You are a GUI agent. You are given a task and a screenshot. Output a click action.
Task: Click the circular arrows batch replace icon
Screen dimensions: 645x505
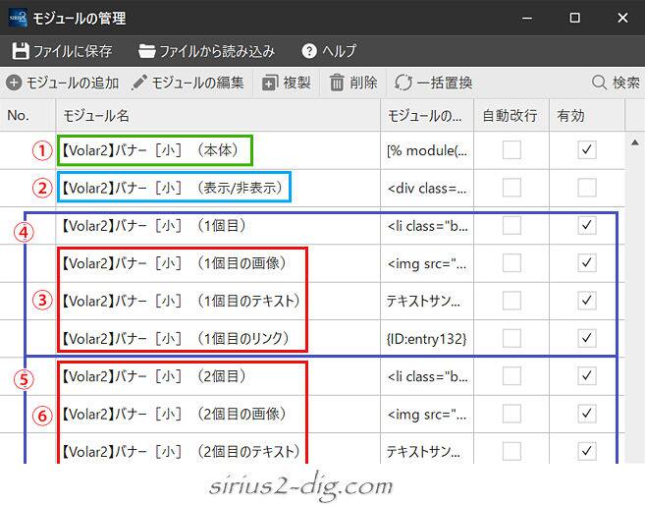(403, 83)
